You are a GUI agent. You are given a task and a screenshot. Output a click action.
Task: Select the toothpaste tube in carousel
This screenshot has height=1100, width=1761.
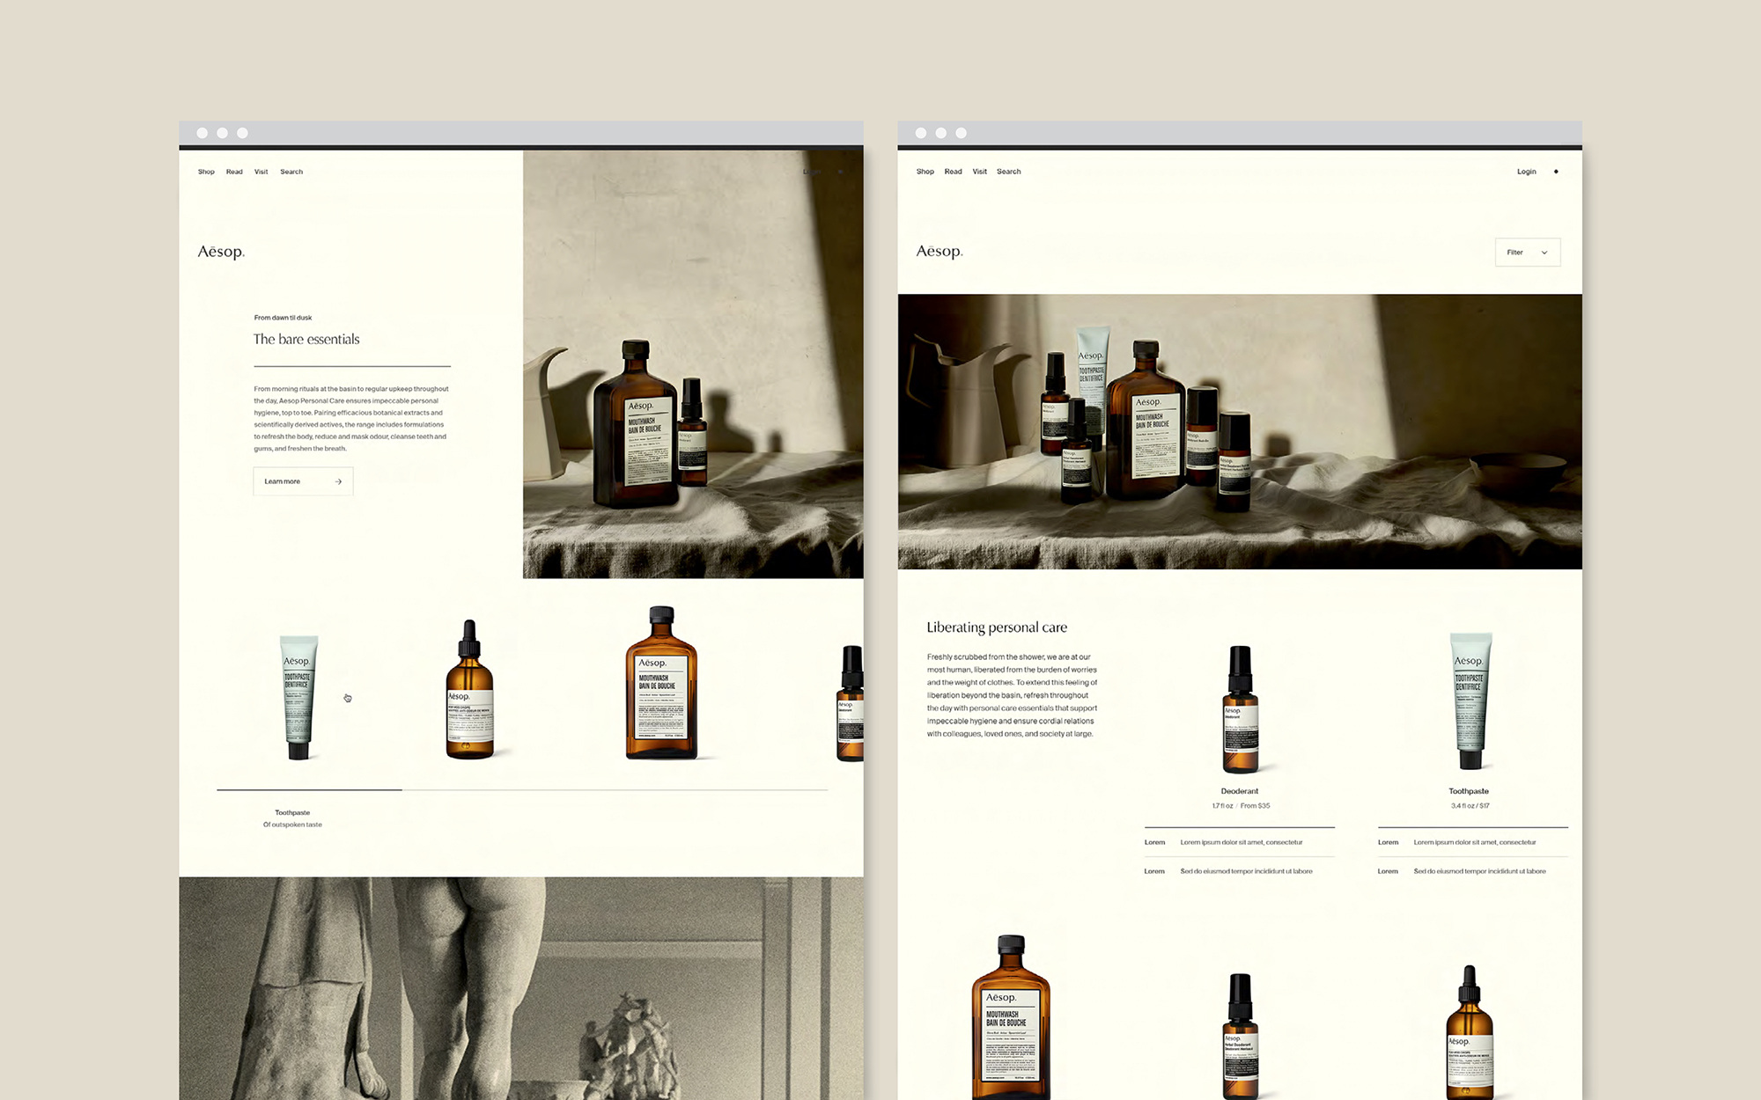pos(298,696)
